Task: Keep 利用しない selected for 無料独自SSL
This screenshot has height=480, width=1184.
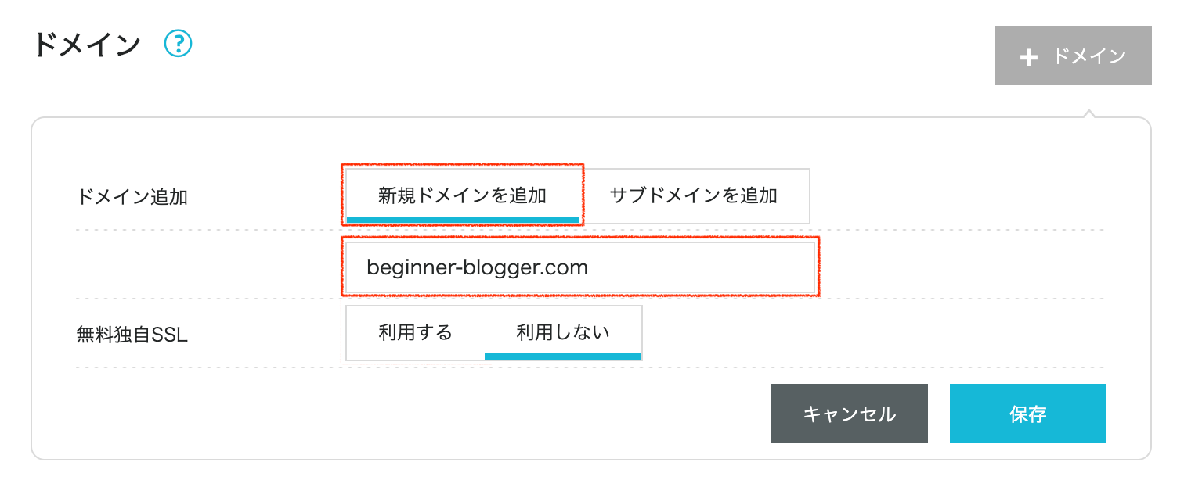Action: click(563, 332)
